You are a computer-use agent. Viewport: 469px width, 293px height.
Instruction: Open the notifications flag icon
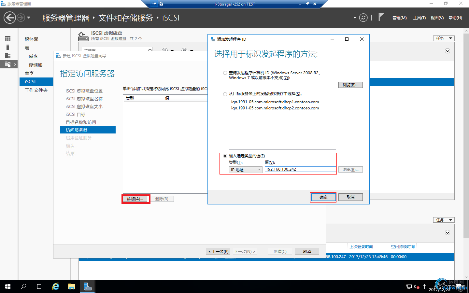tap(381, 17)
